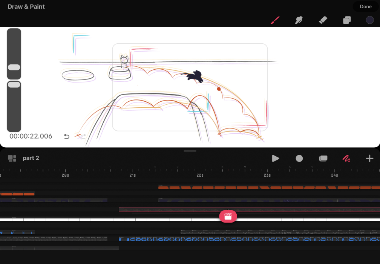Click the lower vertical slider handle
Viewport: 380px width, 264px height.
point(14,84)
